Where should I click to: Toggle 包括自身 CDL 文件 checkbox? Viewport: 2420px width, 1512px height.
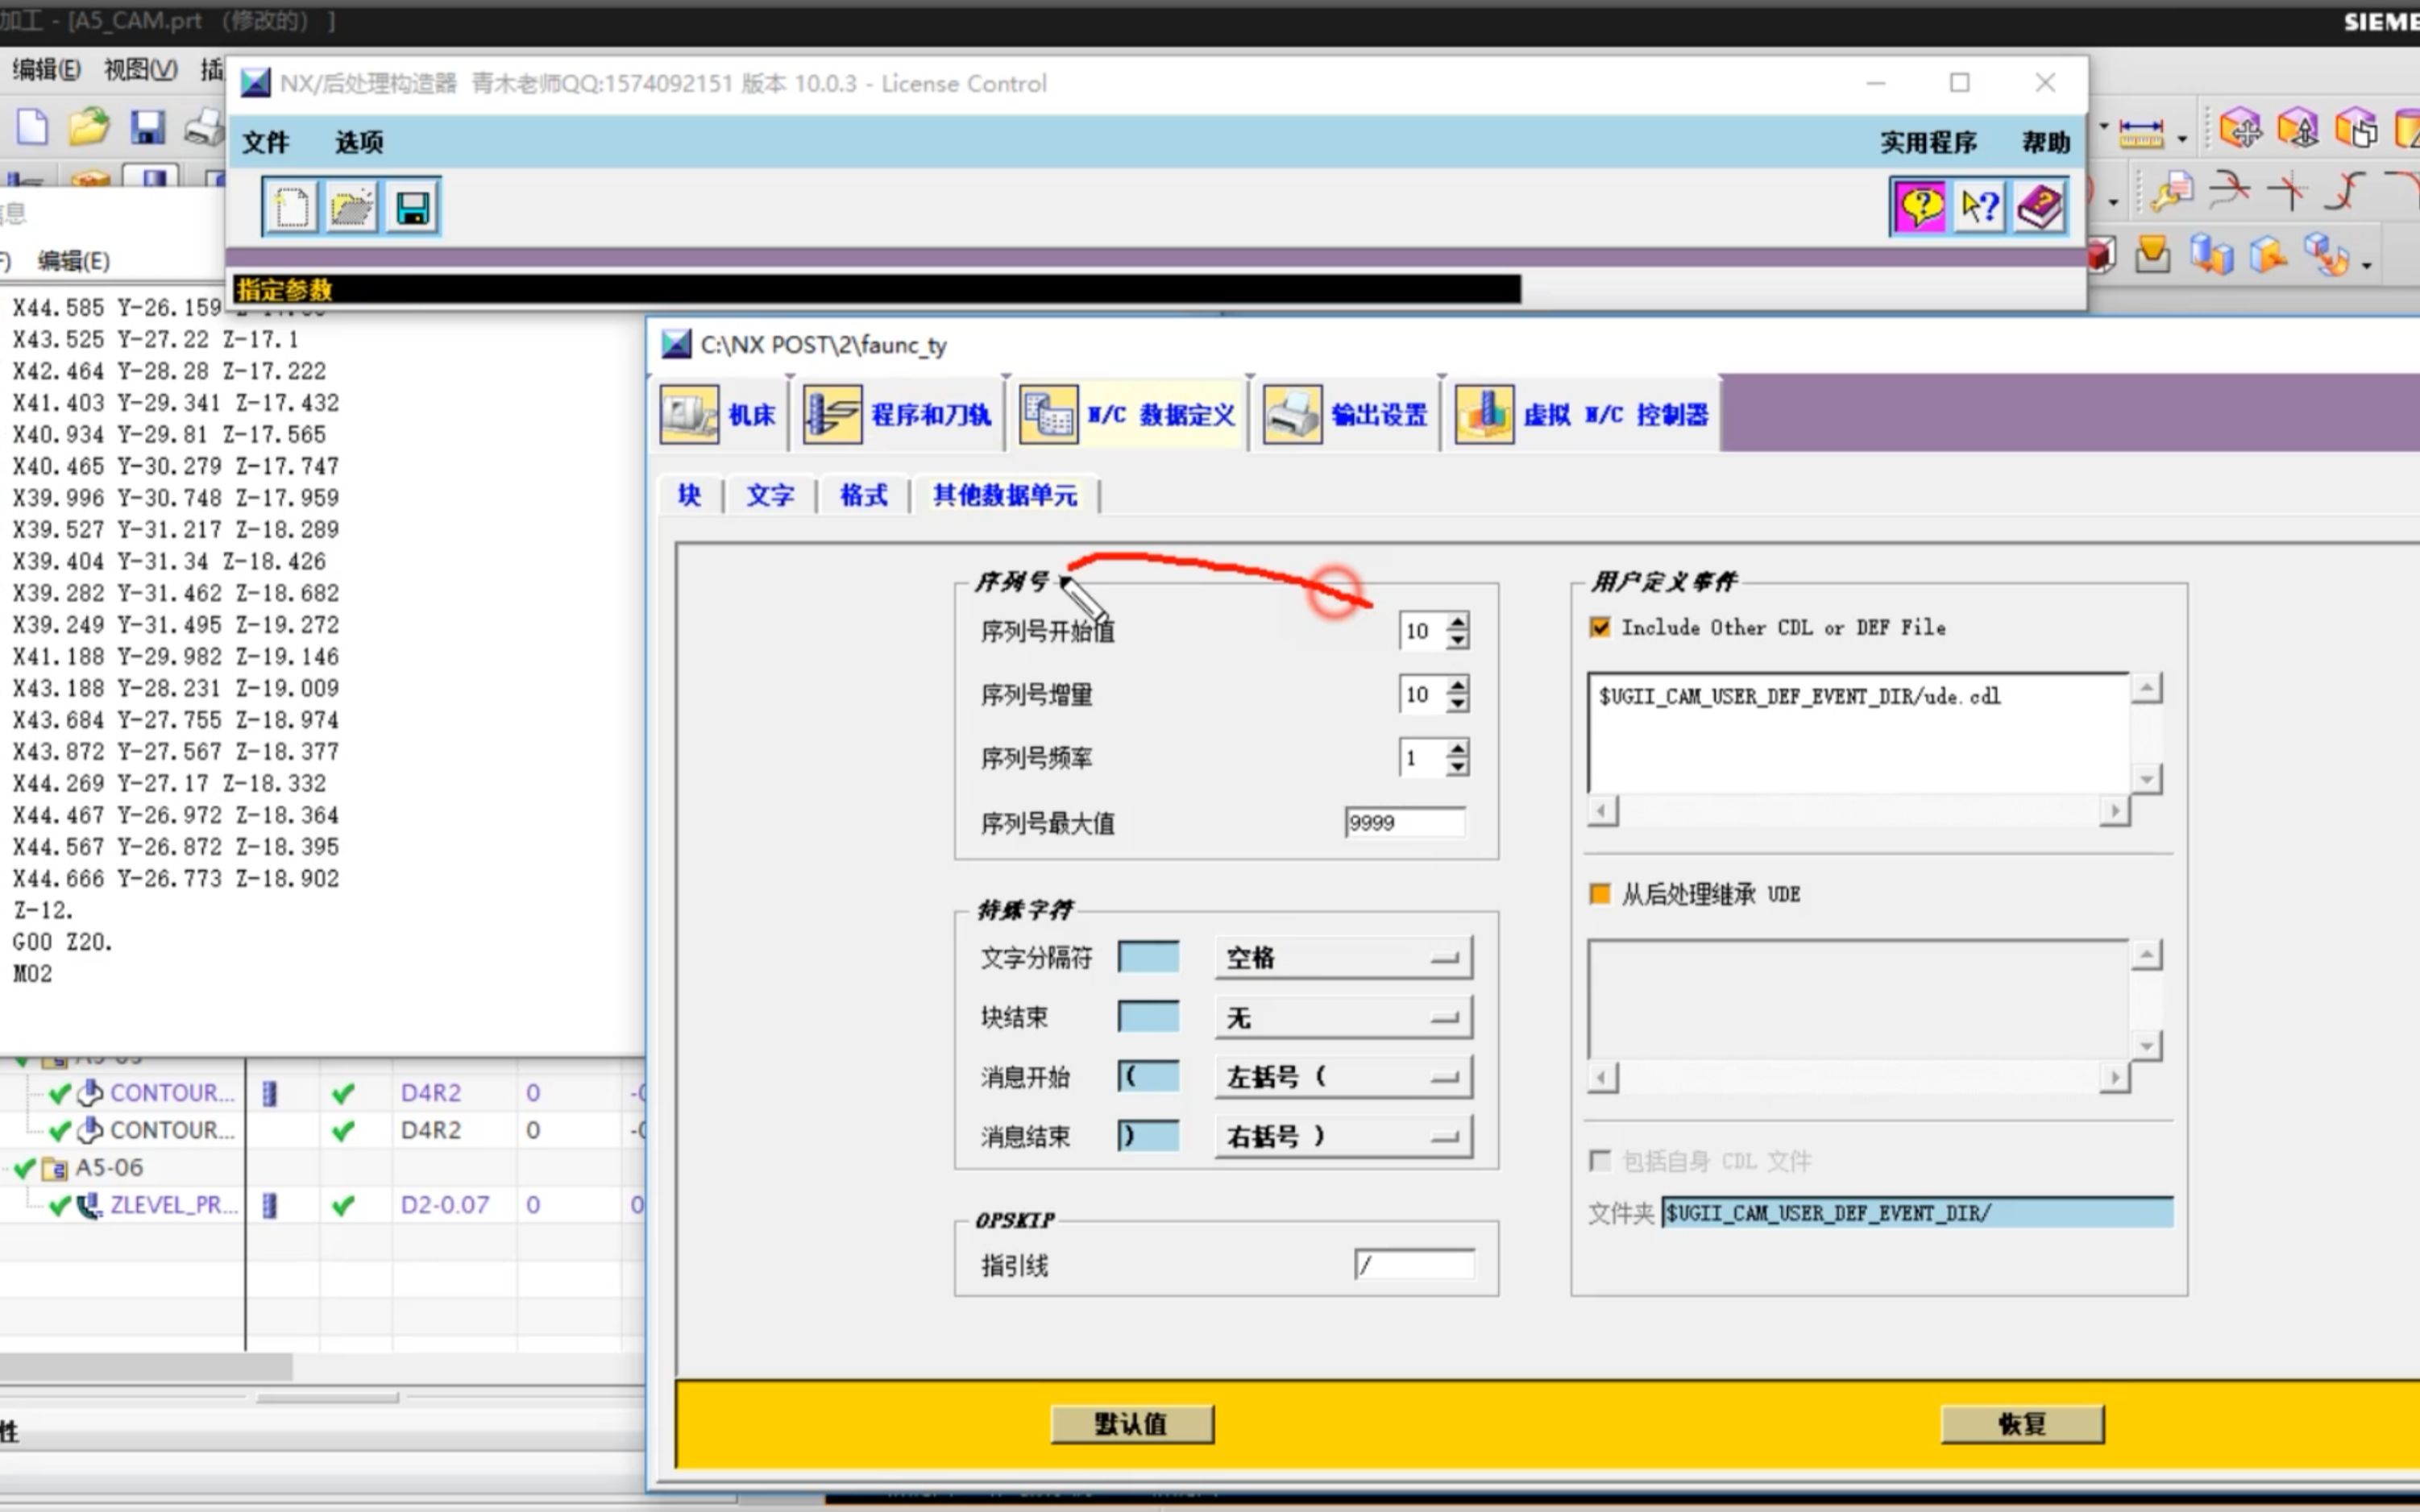click(x=1600, y=1161)
